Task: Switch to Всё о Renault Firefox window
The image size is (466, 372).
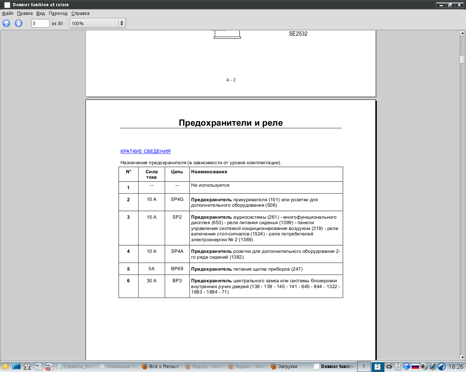Action: point(162,366)
